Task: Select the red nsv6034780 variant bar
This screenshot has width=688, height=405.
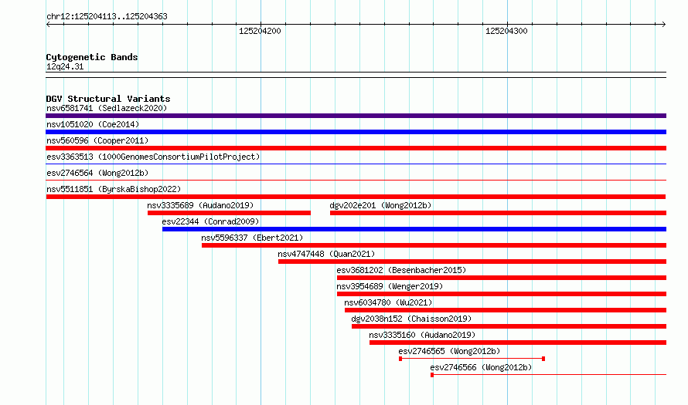Action: tap(506, 310)
